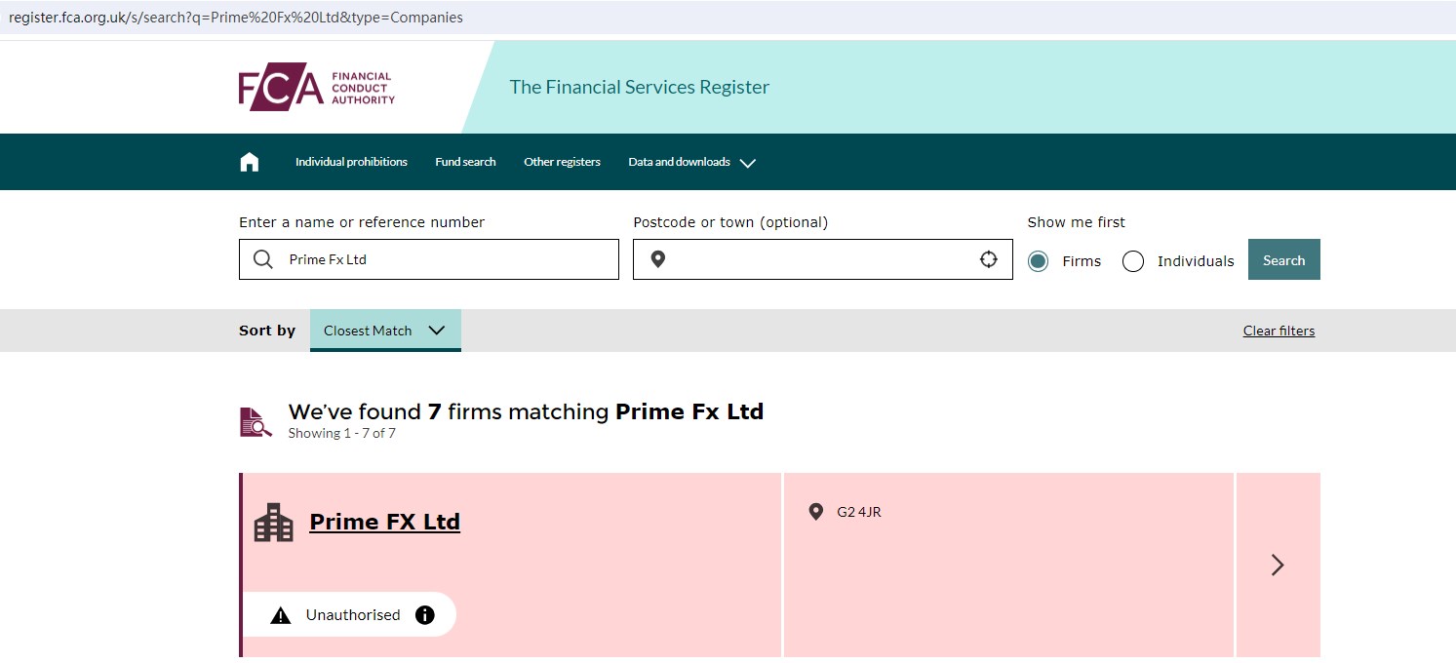Image resolution: width=1456 pixels, height=663 pixels.
Task: Open Prime FX Ltd result chevron arrow
Action: [x=1278, y=565]
